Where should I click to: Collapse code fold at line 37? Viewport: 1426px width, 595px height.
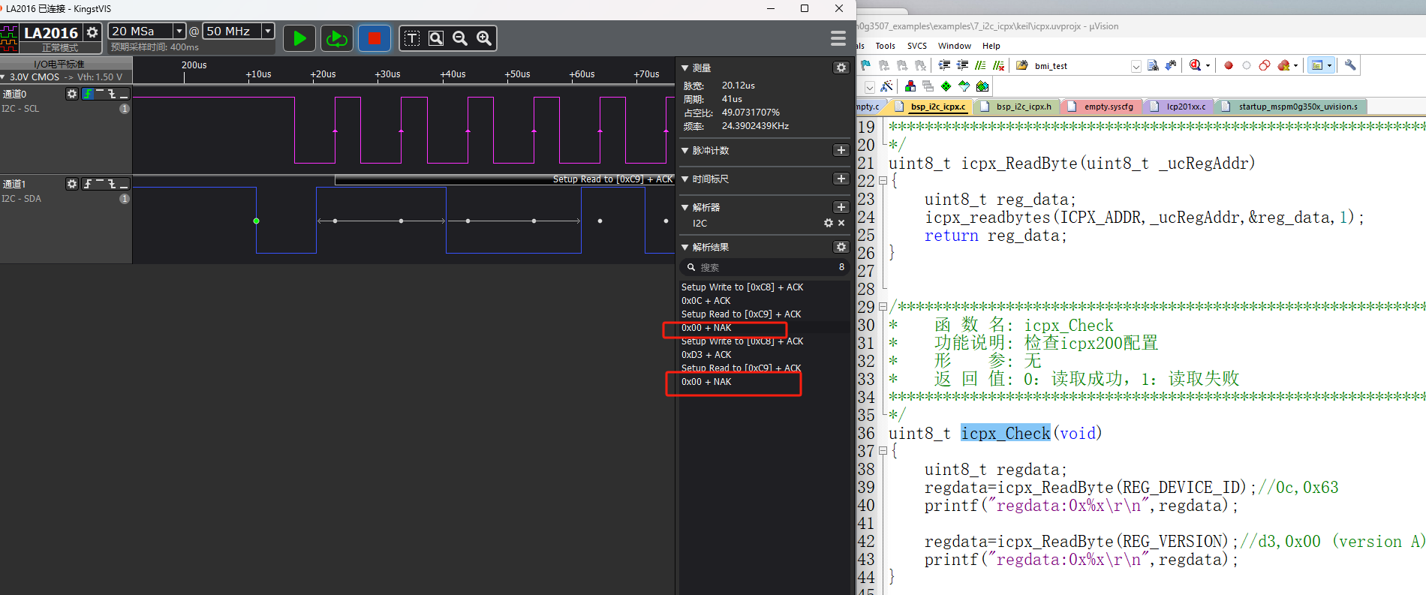[x=883, y=451]
